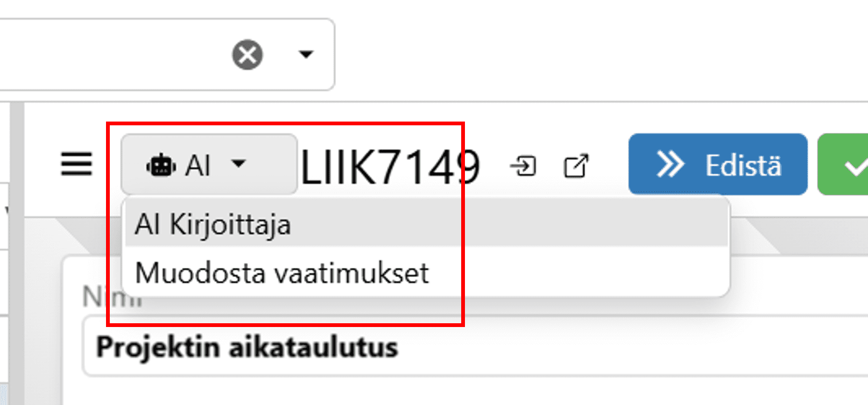The width and height of the screenshot is (868, 405).
Task: Open LIIK7149 in a new window
Action: 576,166
